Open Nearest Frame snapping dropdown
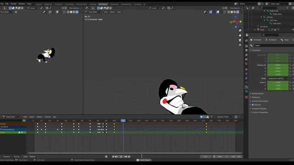This screenshot has height=165, width=294. [x=224, y=117]
